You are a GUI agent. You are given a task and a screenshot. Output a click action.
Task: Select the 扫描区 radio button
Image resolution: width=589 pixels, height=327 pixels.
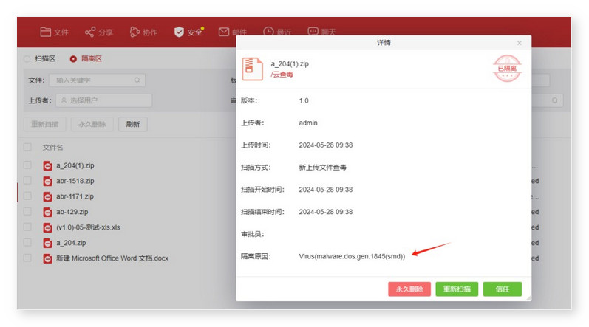click(x=27, y=59)
